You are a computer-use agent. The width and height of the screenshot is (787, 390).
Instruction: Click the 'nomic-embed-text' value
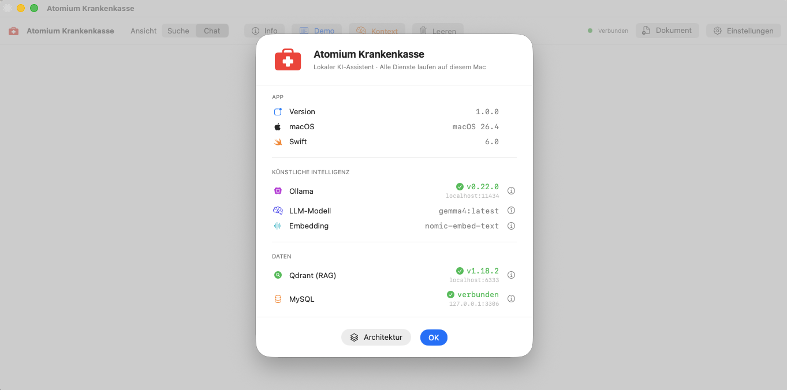point(462,226)
